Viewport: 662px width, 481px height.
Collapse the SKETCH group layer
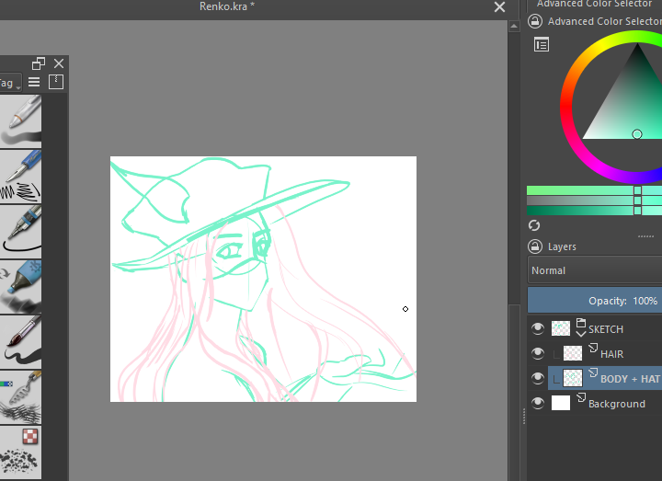pos(580,334)
